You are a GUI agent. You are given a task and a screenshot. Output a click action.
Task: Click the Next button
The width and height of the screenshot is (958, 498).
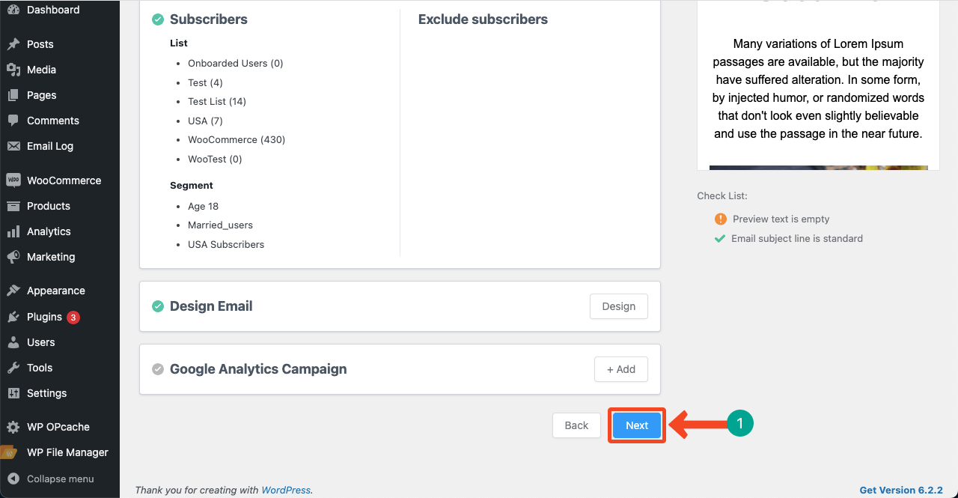636,425
